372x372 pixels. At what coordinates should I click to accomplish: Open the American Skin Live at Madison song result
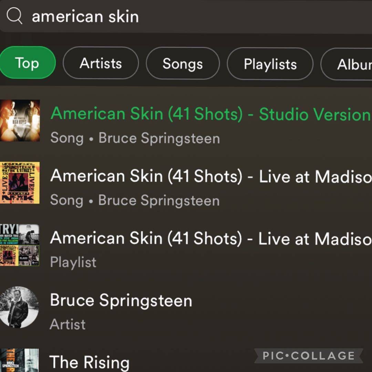tap(210, 176)
